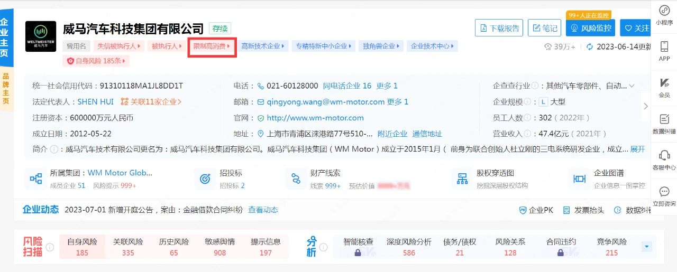Expand the analysis row dropdown arrow

click(x=646, y=247)
